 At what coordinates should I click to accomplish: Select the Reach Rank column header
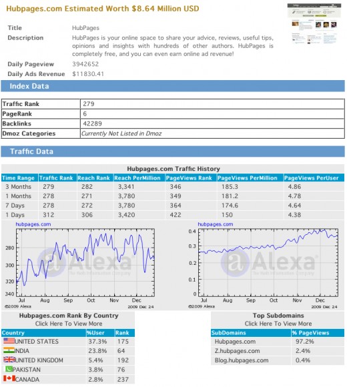click(x=95, y=178)
